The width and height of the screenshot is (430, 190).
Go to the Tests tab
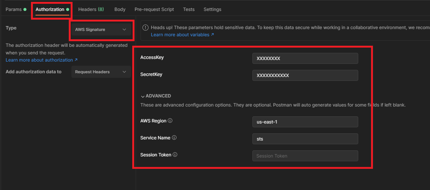click(x=189, y=9)
